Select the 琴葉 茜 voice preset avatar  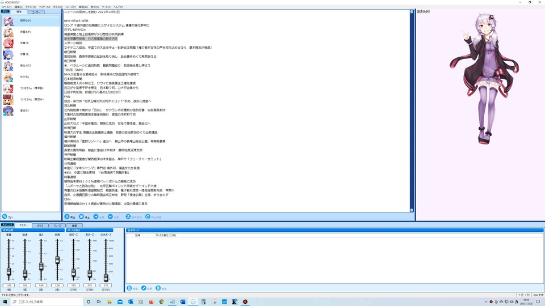coord(8,44)
